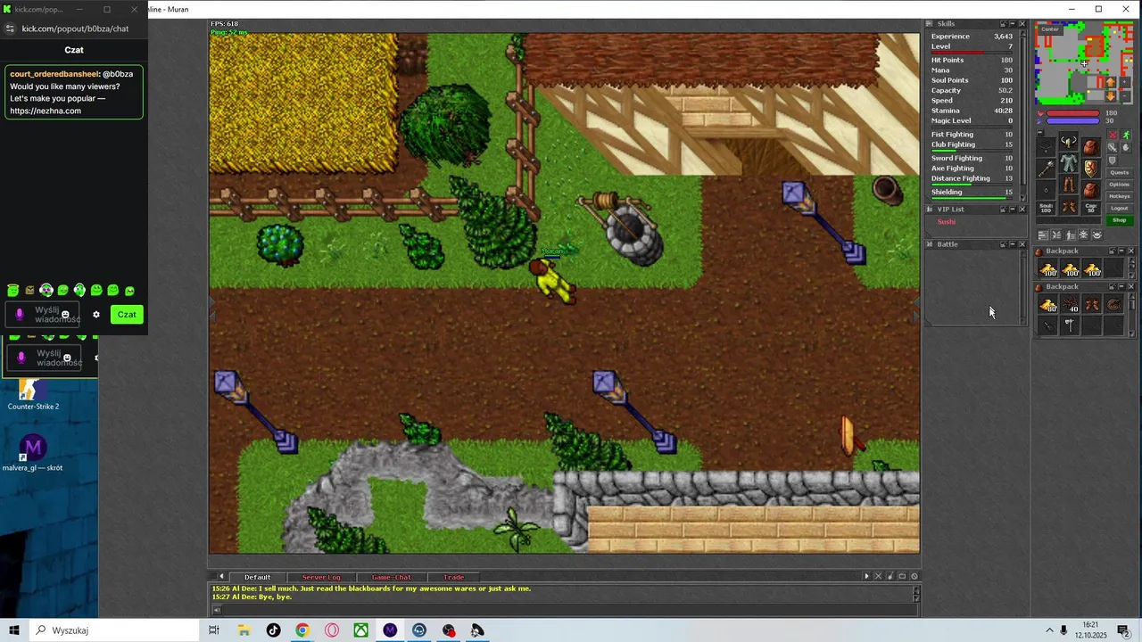Click the blue mana bar

tap(1072, 120)
